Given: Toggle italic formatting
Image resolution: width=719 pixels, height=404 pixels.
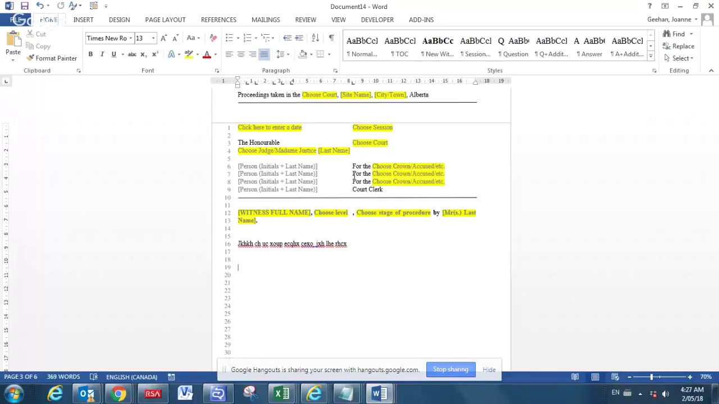Looking at the screenshot, I should click(102, 54).
